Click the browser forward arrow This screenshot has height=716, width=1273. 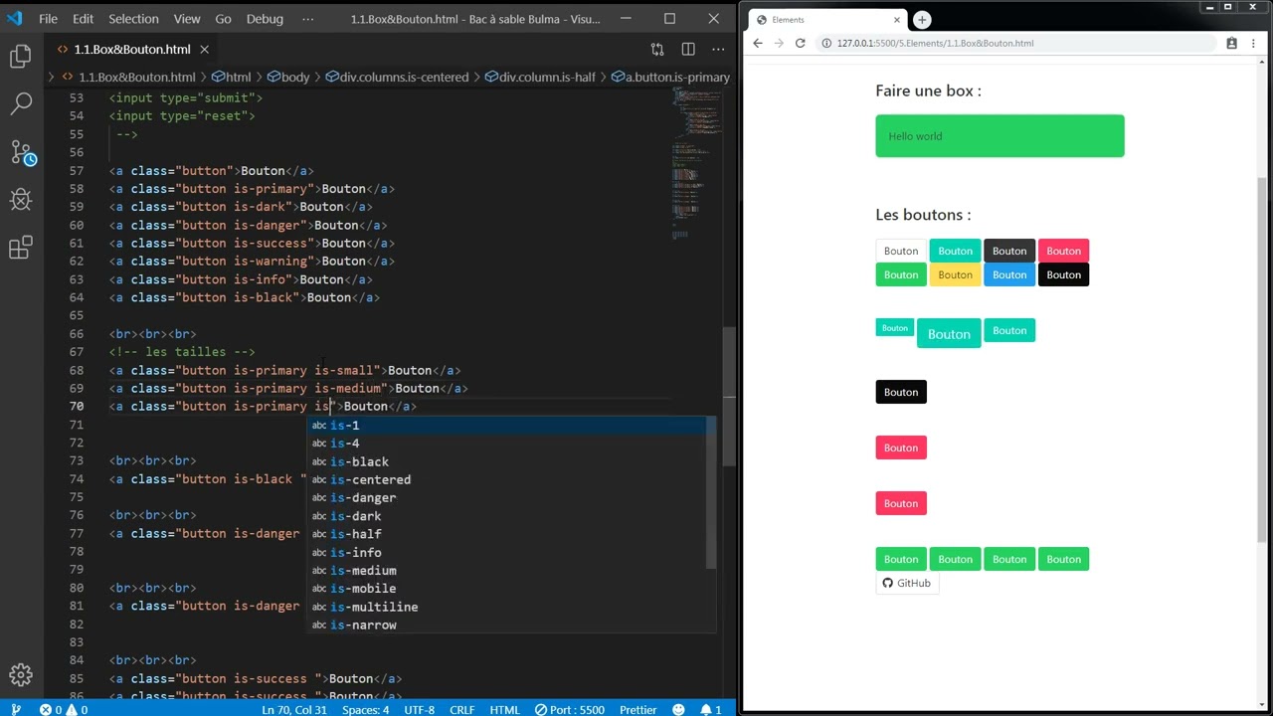click(779, 43)
